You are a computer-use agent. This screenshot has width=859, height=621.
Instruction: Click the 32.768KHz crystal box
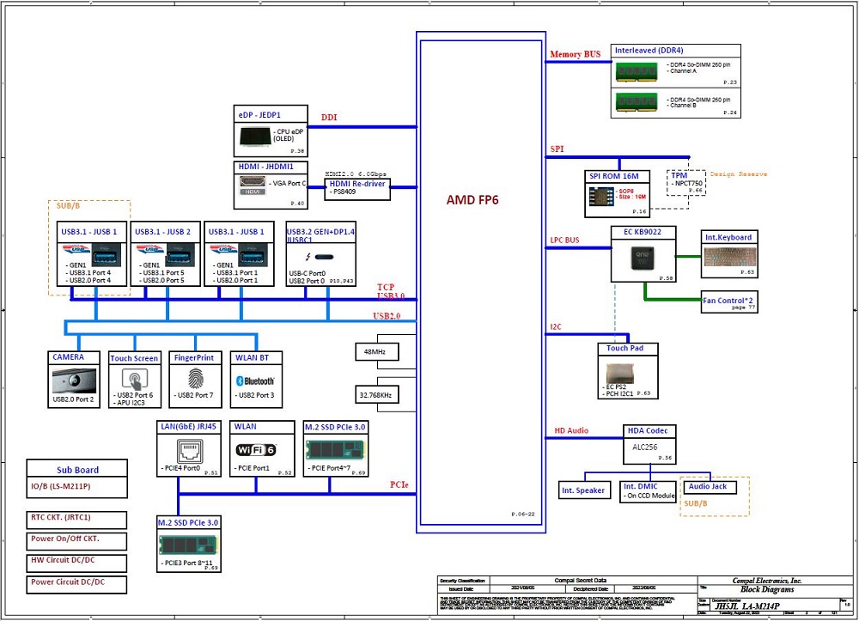[x=377, y=395]
